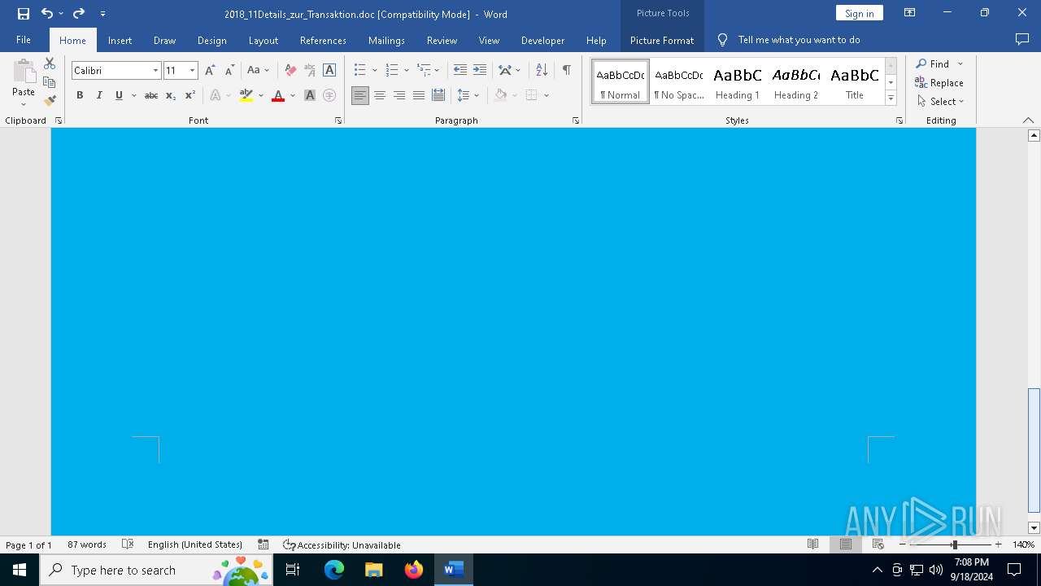Align paragraph text to the right

tap(399, 95)
